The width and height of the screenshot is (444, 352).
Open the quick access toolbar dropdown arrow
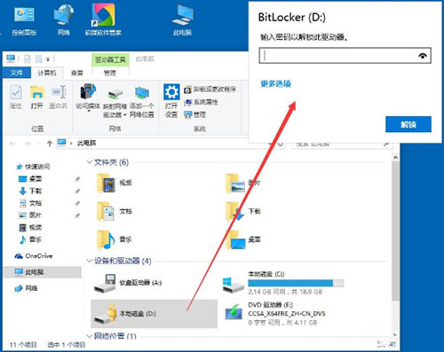48,59
